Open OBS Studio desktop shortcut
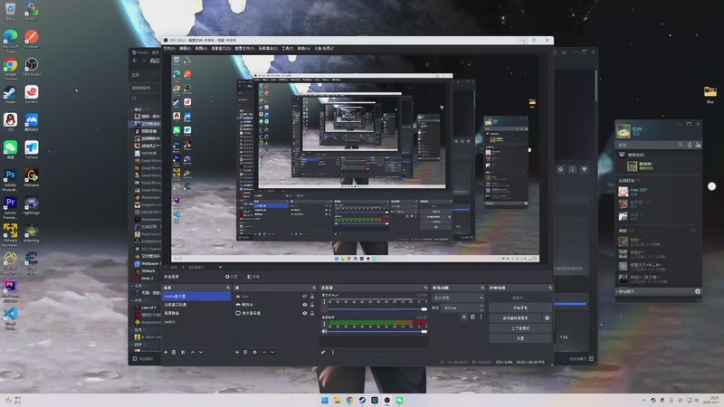Viewport: 724px width, 407px height. 32,67
